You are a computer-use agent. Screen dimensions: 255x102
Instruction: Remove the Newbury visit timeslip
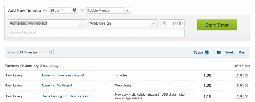247,96
